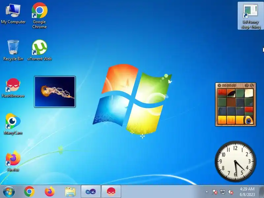
Task: Select the Recycle Bin icon
Action: (13, 50)
